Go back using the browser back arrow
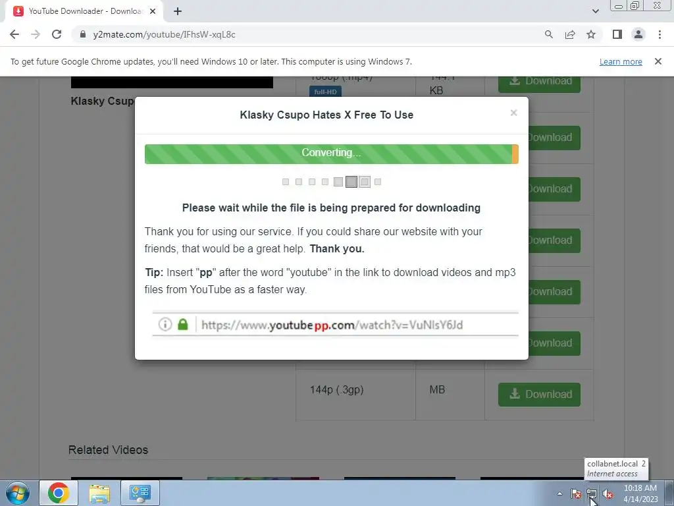 click(14, 34)
